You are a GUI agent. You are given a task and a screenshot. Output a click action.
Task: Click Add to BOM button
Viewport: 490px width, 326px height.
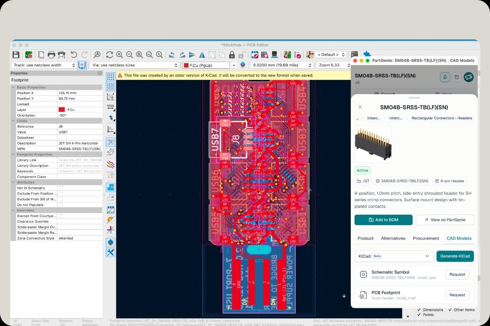[383, 220]
